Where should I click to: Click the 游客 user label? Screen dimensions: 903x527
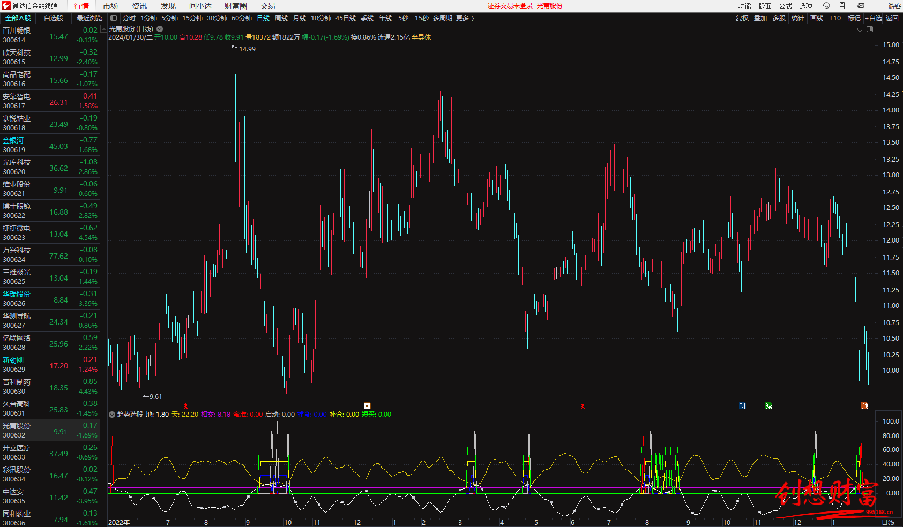894,6
